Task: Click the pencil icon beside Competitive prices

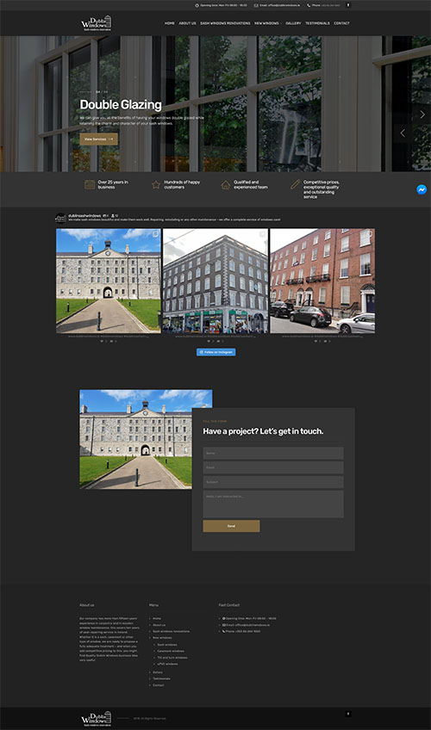Action: tap(295, 185)
